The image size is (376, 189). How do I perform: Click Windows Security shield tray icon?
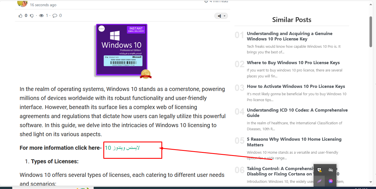point(319,170)
